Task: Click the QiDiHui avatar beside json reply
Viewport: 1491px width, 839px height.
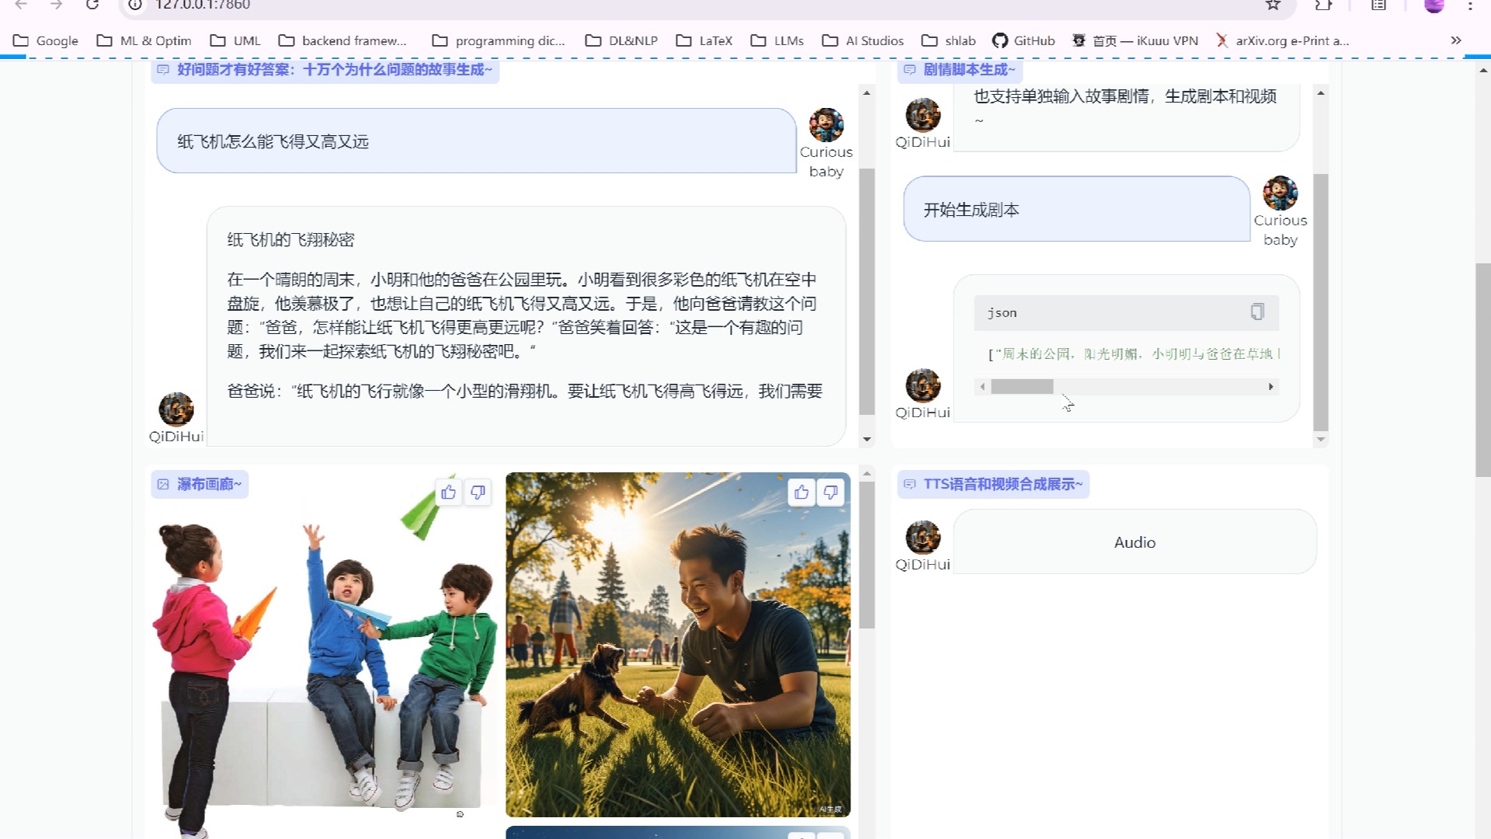Action: click(923, 385)
